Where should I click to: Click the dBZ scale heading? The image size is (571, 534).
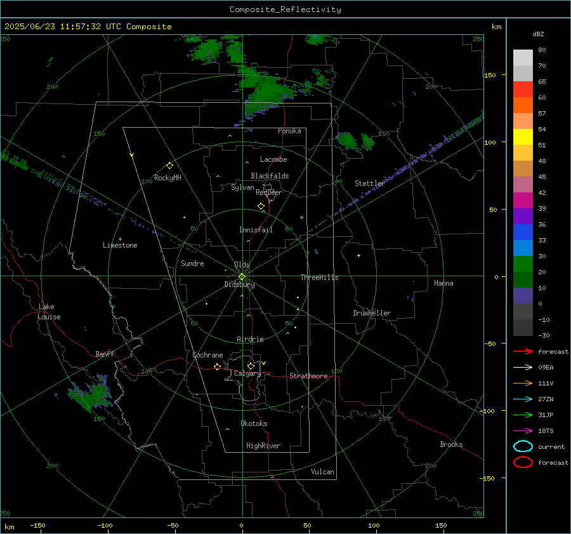[538, 34]
